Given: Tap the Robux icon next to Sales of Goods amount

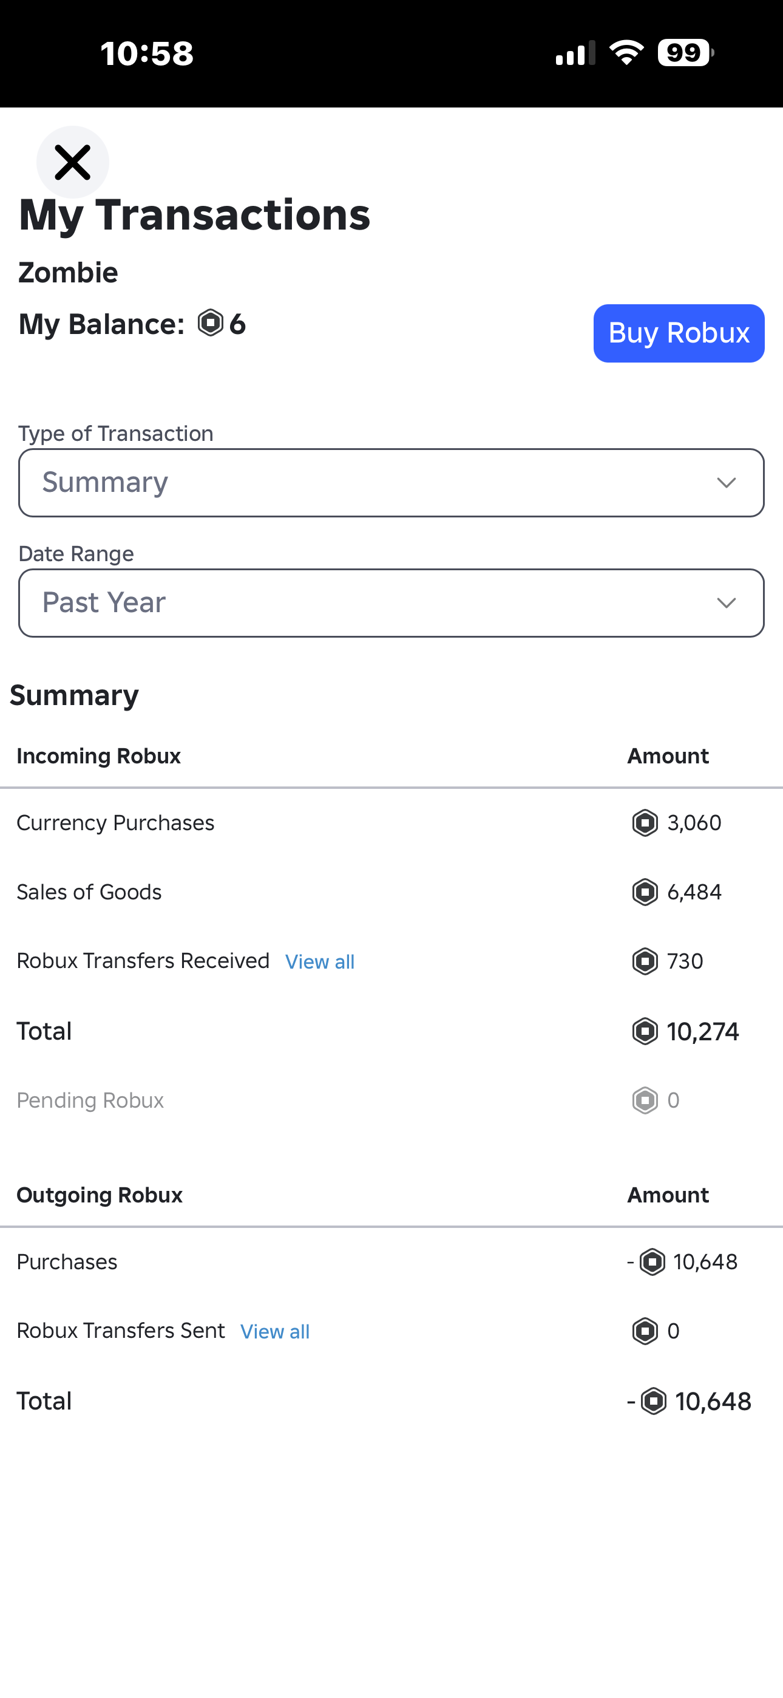Looking at the screenshot, I should click(645, 892).
